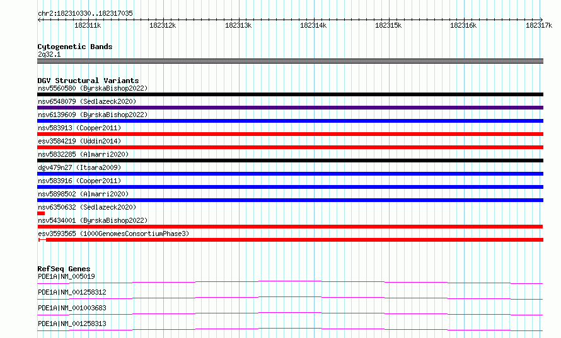Open variant nsv6548079 (Sedlazeck2020) label
Viewport: 561px width, 338px height.
pyautogui.click(x=87, y=101)
